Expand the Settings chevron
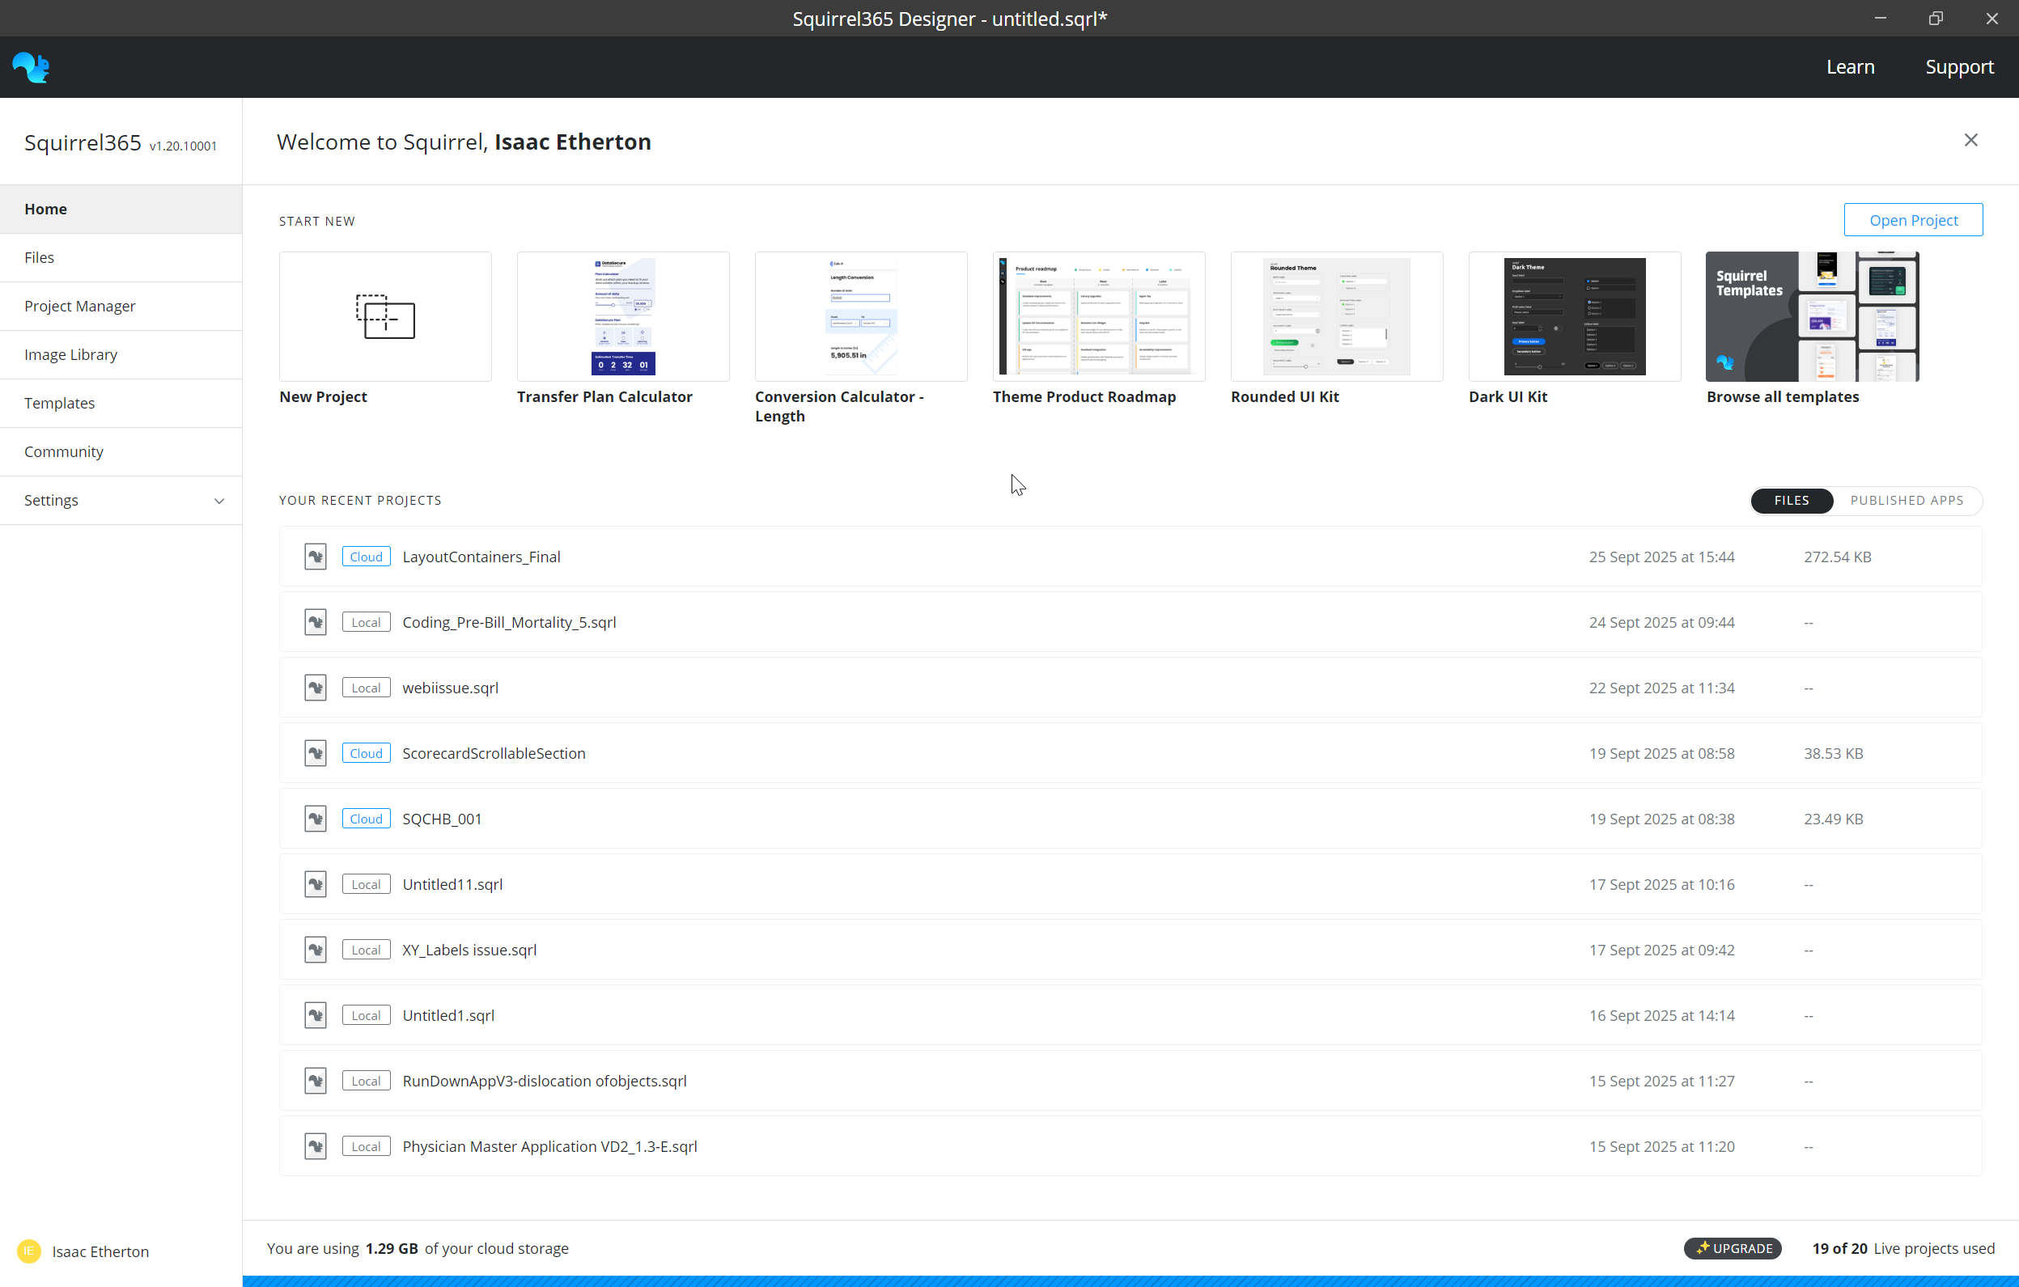 (218, 501)
